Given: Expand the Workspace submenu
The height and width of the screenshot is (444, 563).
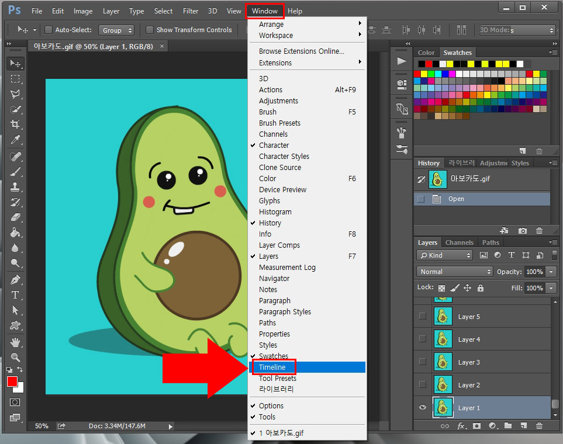Looking at the screenshot, I should (x=308, y=35).
